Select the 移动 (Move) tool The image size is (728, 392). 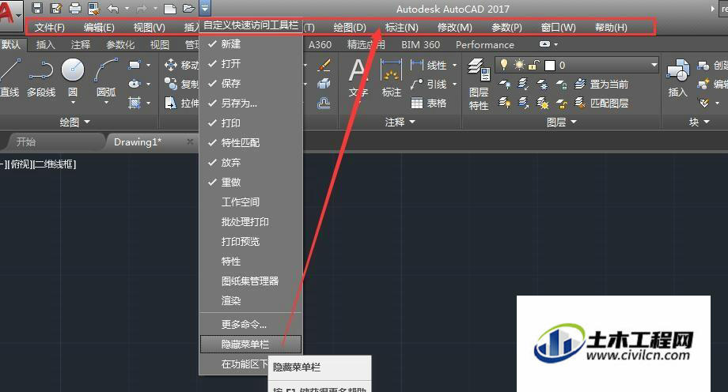tap(181, 65)
